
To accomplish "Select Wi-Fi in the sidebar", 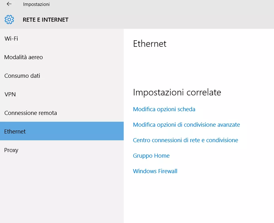I will point(11,38).
